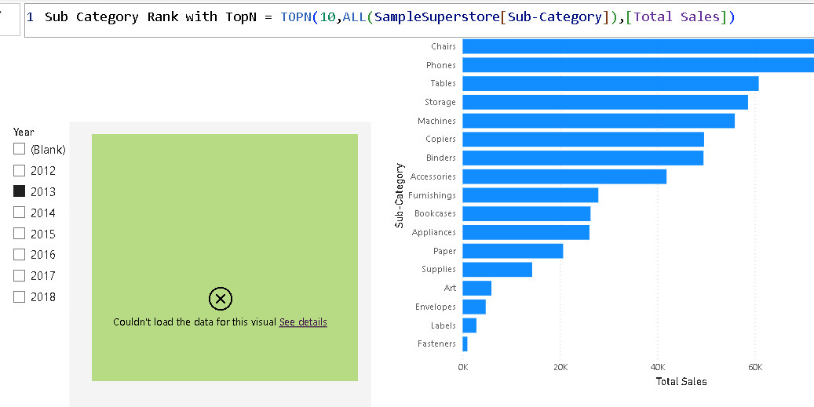Select the Binders bar in the chart
Image resolution: width=814 pixels, height=407 pixels.
point(582,158)
